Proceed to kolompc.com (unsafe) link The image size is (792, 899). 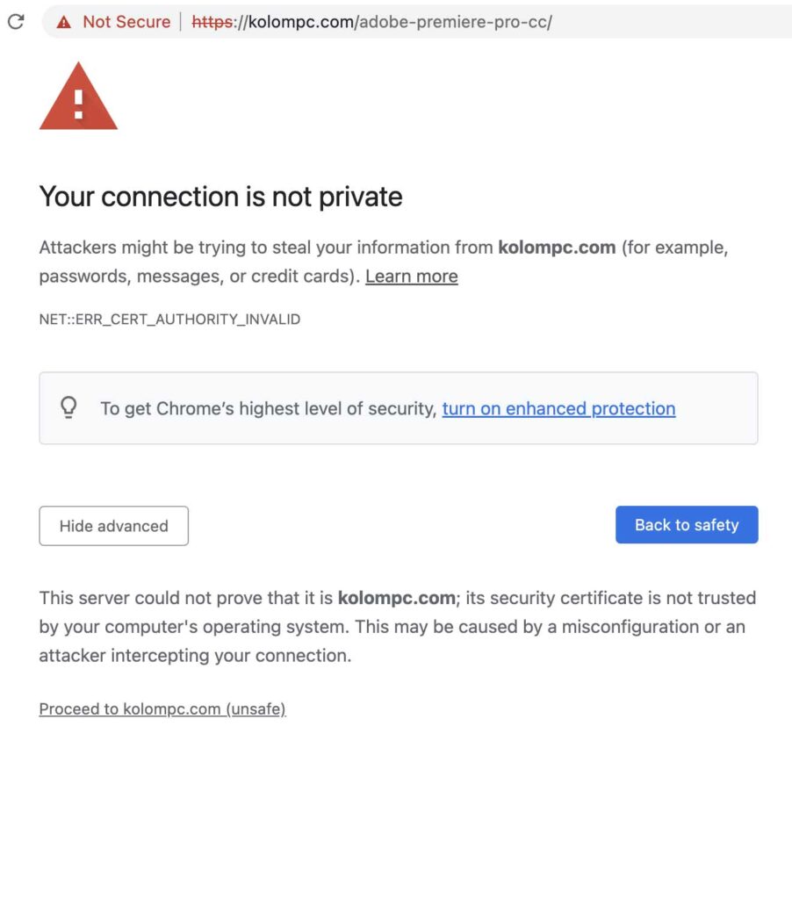[162, 708]
